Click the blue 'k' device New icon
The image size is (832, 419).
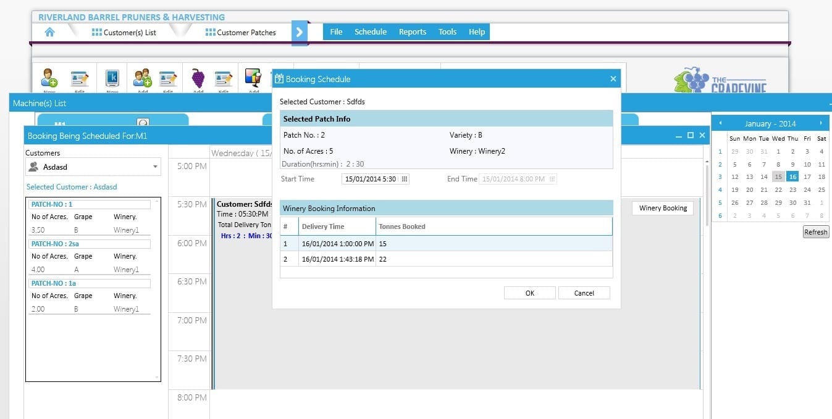(112, 78)
